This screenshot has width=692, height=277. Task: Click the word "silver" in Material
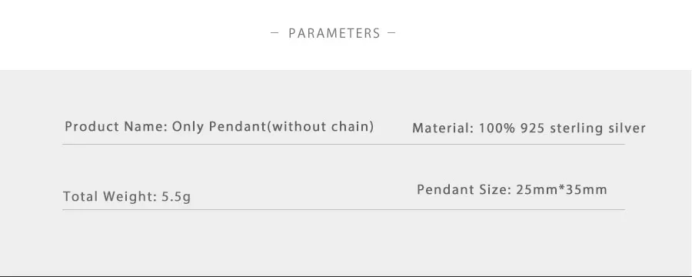pos(627,128)
